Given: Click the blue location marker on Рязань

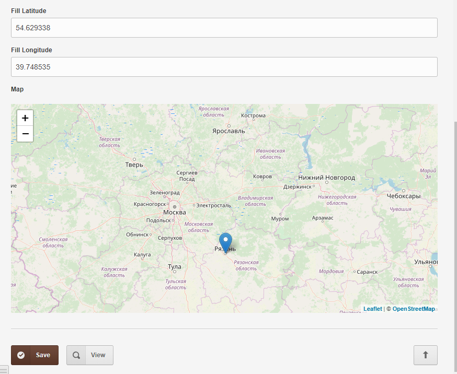Looking at the screenshot, I should tap(225, 242).
